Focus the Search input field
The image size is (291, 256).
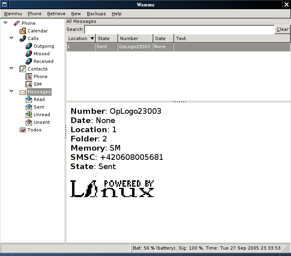click(179, 29)
